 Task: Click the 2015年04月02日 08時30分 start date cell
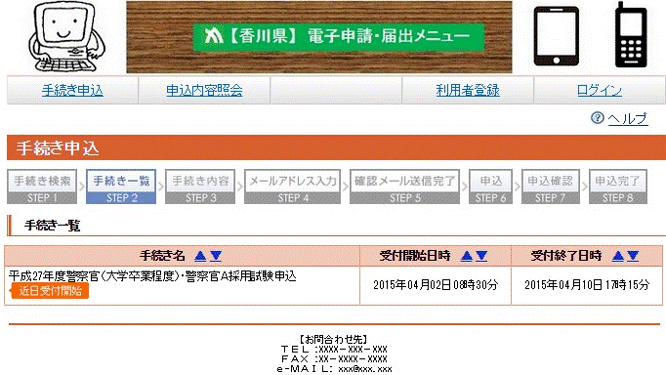tap(436, 285)
